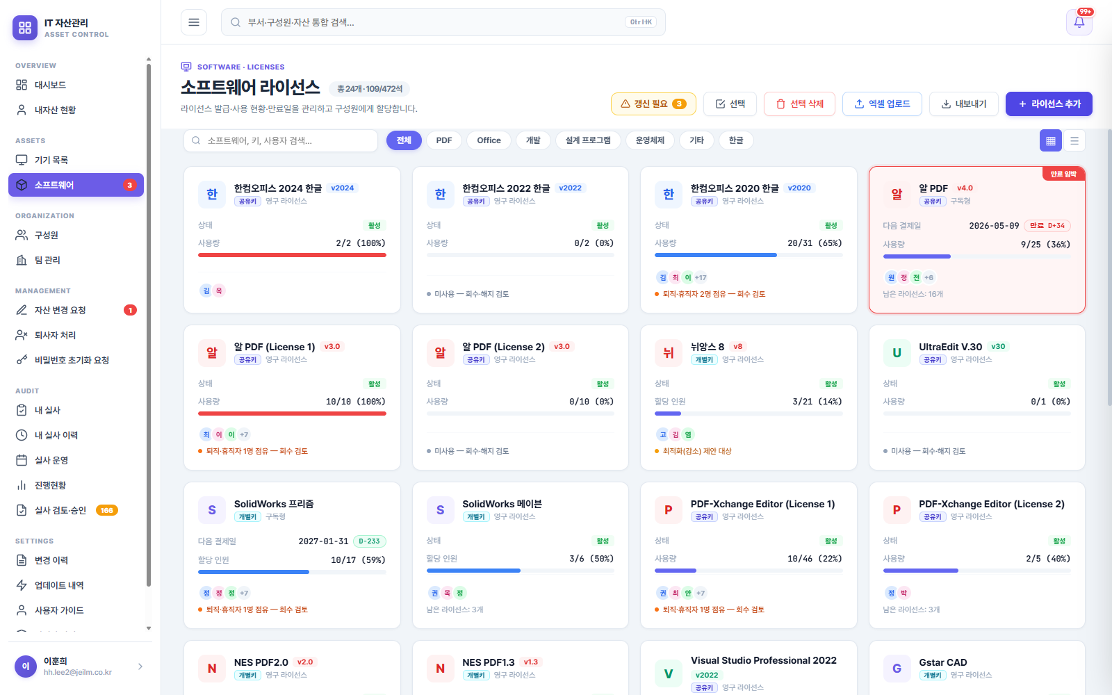1112x695 pixels.
Task: View 업데이트 내역
Action: (x=76, y=585)
